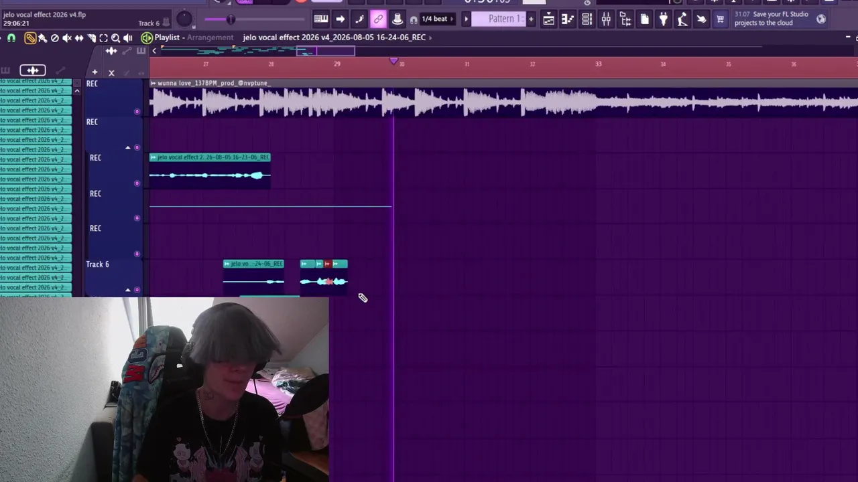Select the dashed-square Select tool
Viewport: 858px width, 482px height.
(x=103, y=38)
